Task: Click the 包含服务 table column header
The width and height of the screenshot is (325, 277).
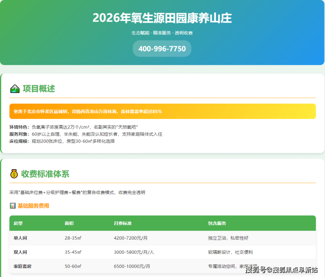Action: point(217,223)
